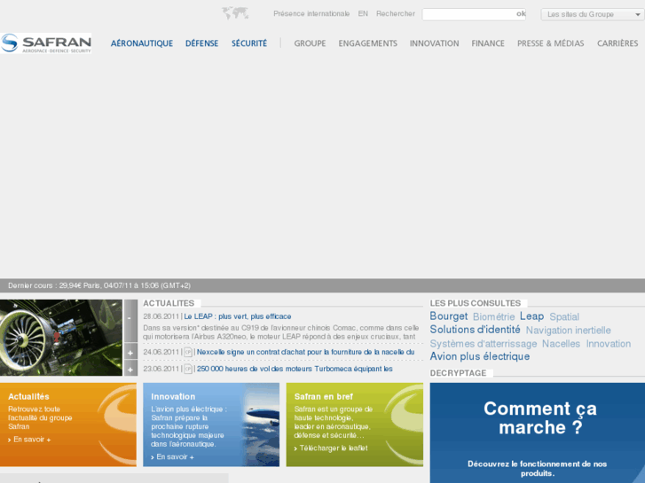The height and width of the screenshot is (483, 645).
Task: Click the airplane image in Innovation card
Action: [x=262, y=425]
